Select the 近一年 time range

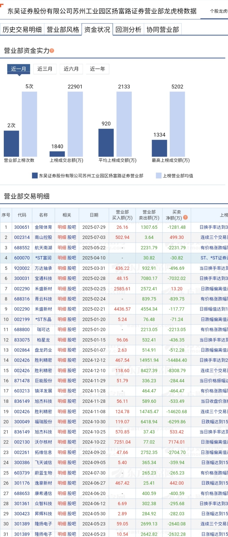point(98,69)
